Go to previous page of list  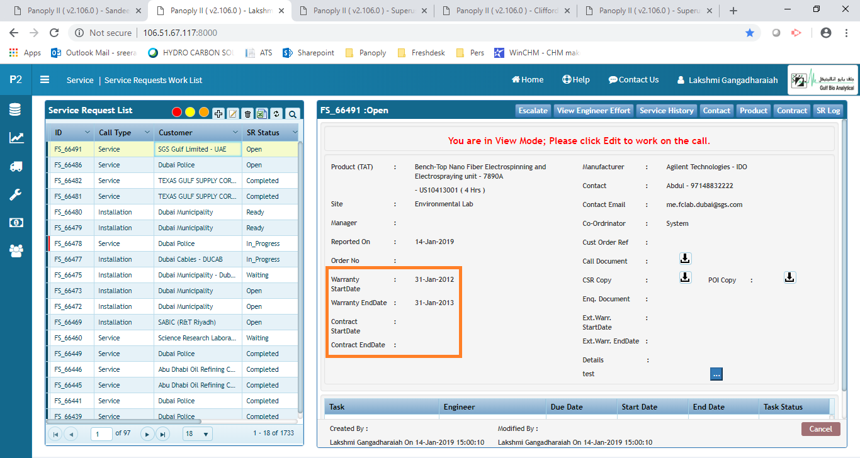click(71, 433)
